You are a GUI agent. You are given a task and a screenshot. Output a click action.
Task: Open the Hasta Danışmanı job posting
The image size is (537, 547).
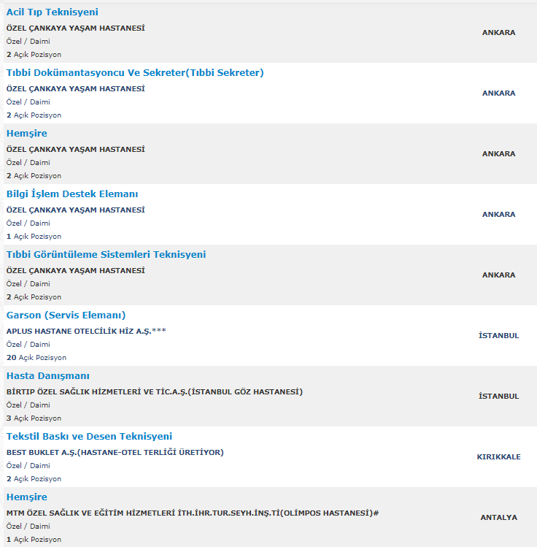[x=47, y=376]
